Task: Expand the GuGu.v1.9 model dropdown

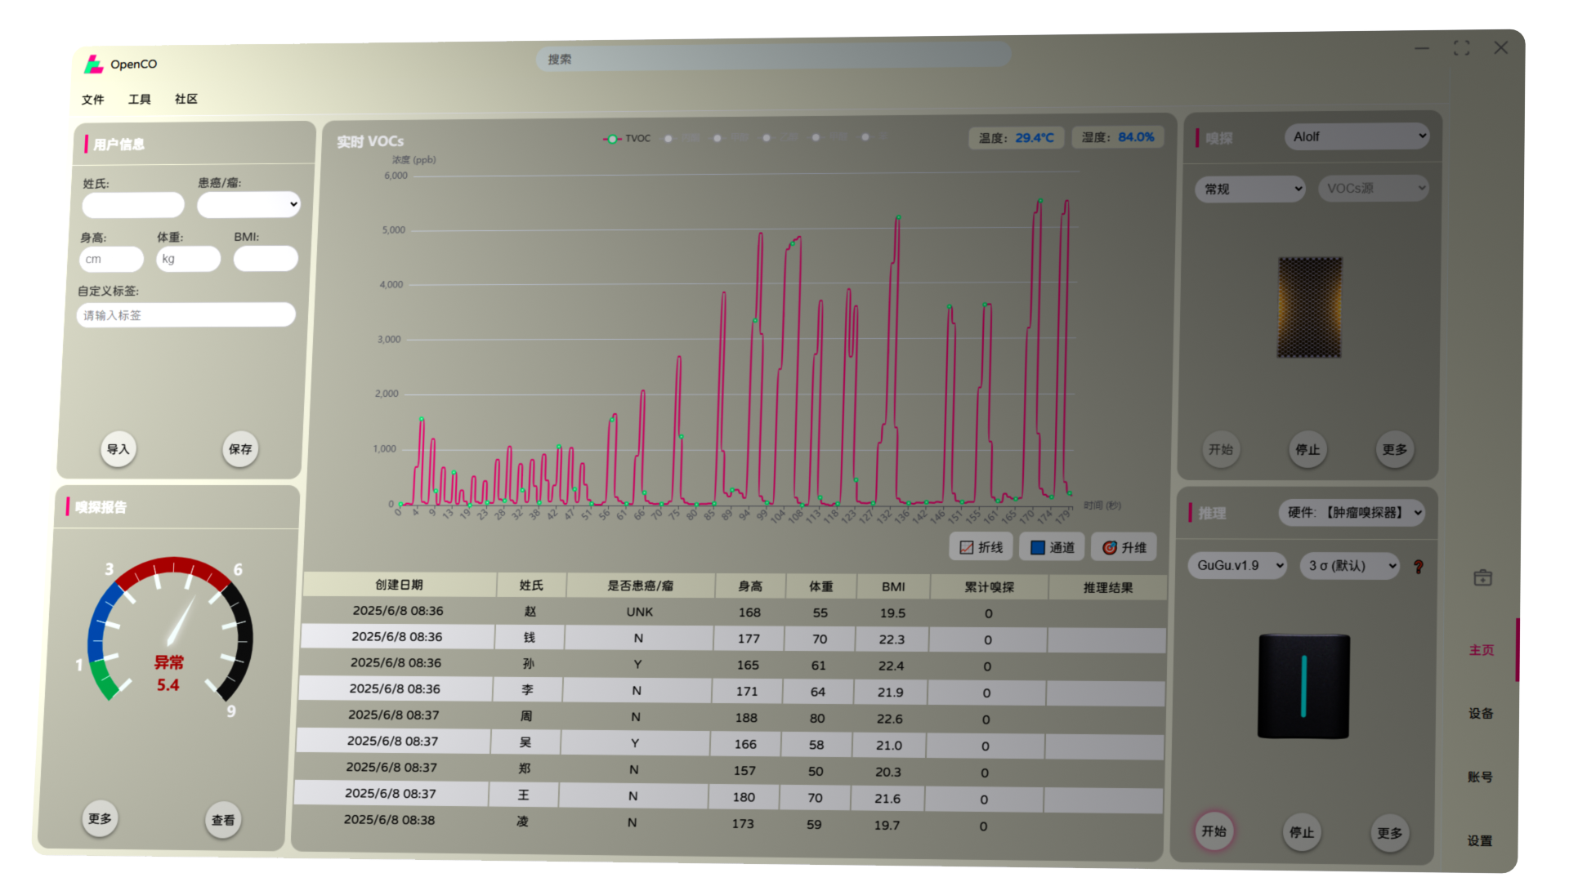Action: coord(1237,565)
